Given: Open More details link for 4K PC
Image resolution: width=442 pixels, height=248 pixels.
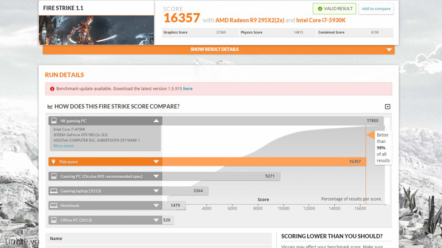Looking at the screenshot, I should pos(64,146).
